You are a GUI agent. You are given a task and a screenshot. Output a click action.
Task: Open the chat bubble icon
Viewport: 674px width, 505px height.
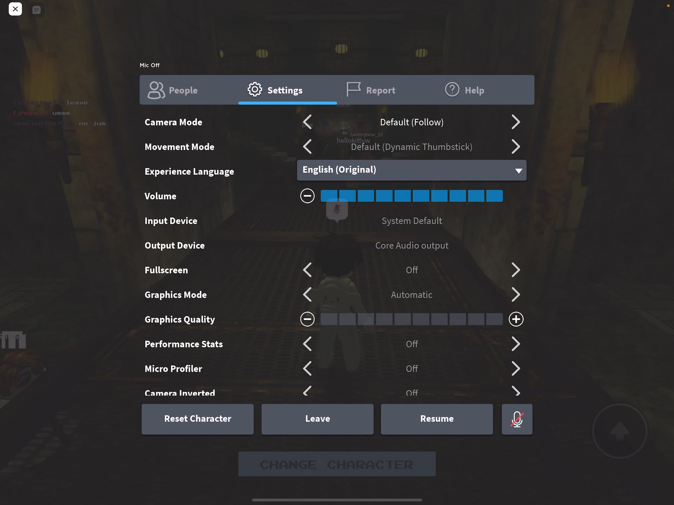point(37,10)
